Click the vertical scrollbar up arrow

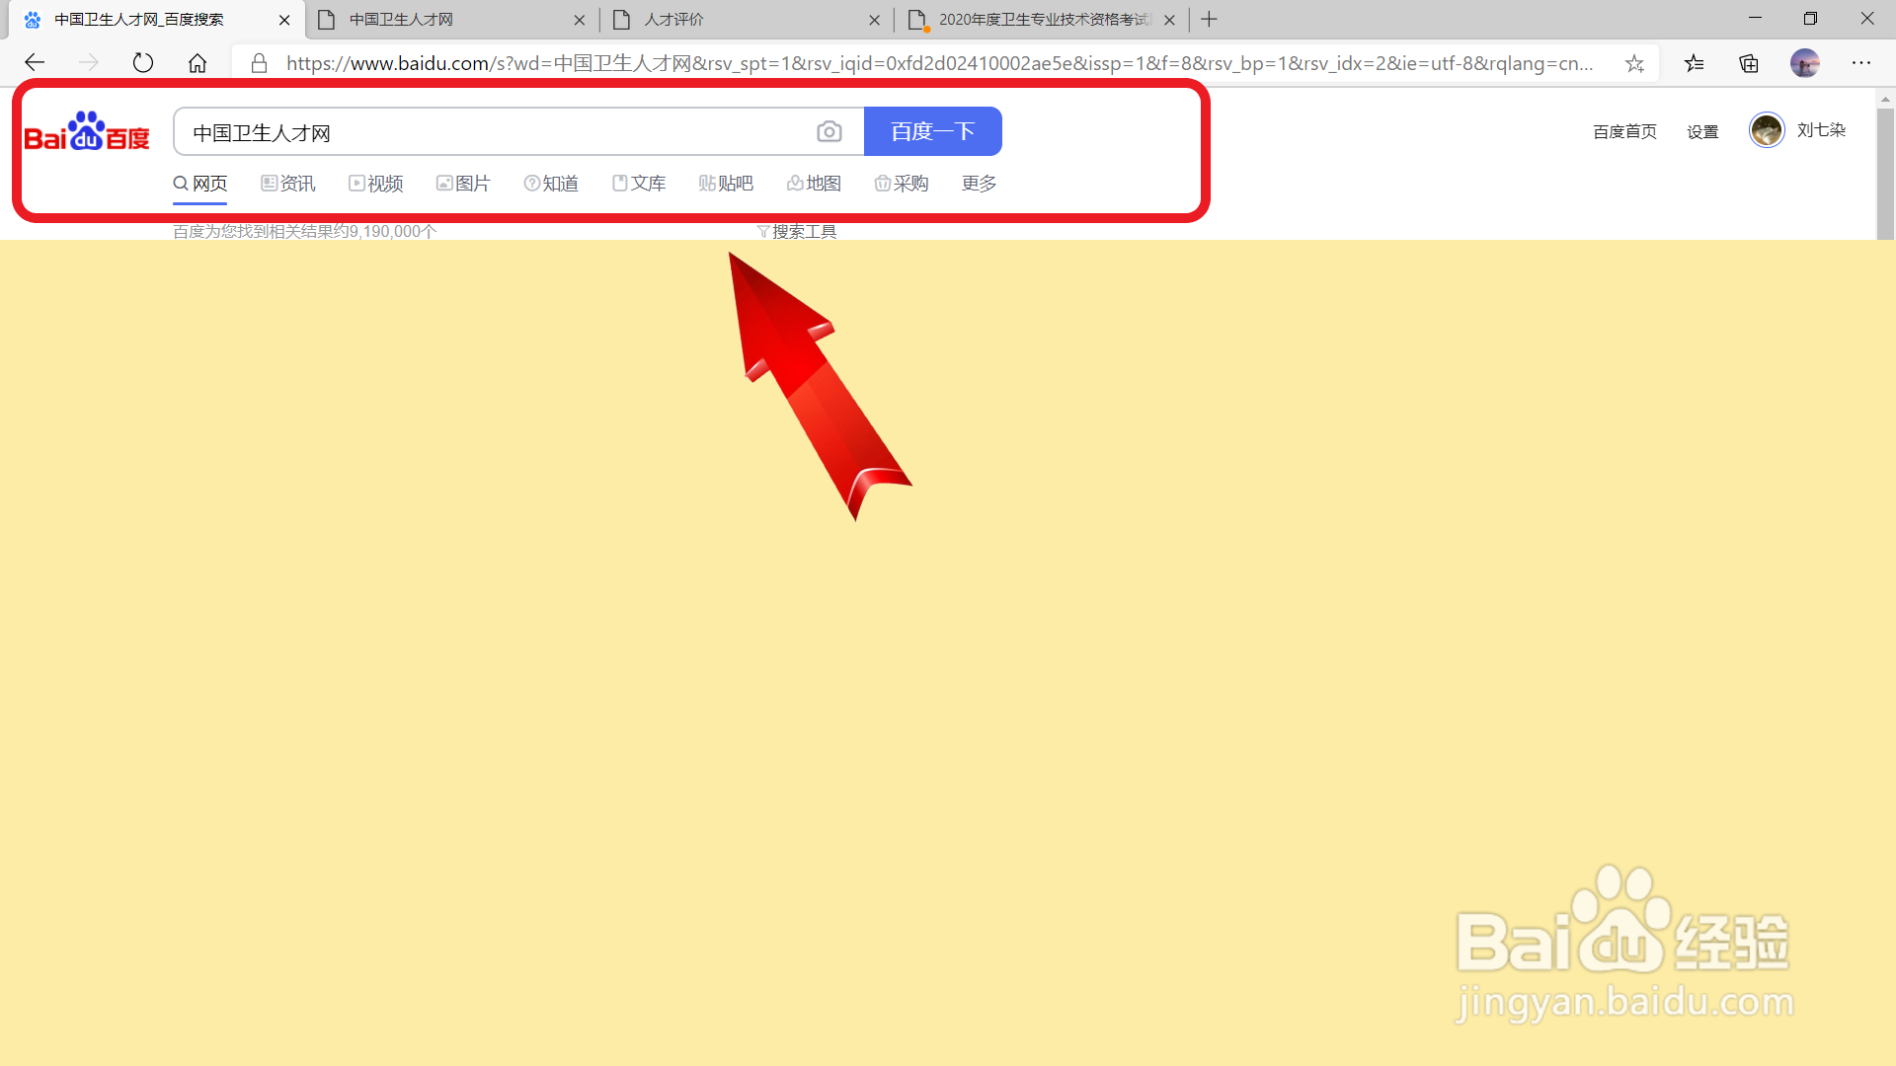[x=1885, y=100]
